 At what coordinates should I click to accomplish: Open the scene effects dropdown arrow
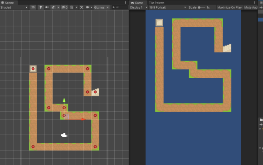pos(58,7)
